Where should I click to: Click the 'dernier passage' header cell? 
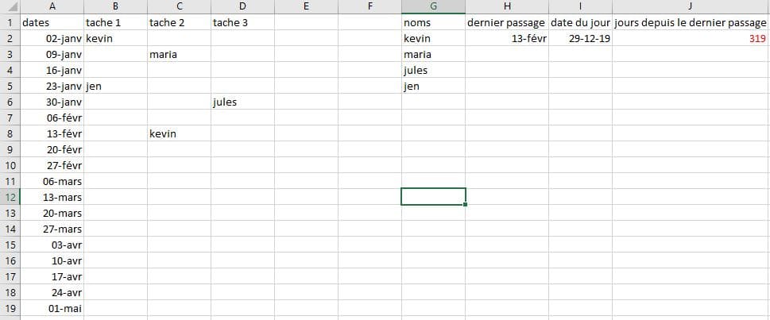point(506,23)
